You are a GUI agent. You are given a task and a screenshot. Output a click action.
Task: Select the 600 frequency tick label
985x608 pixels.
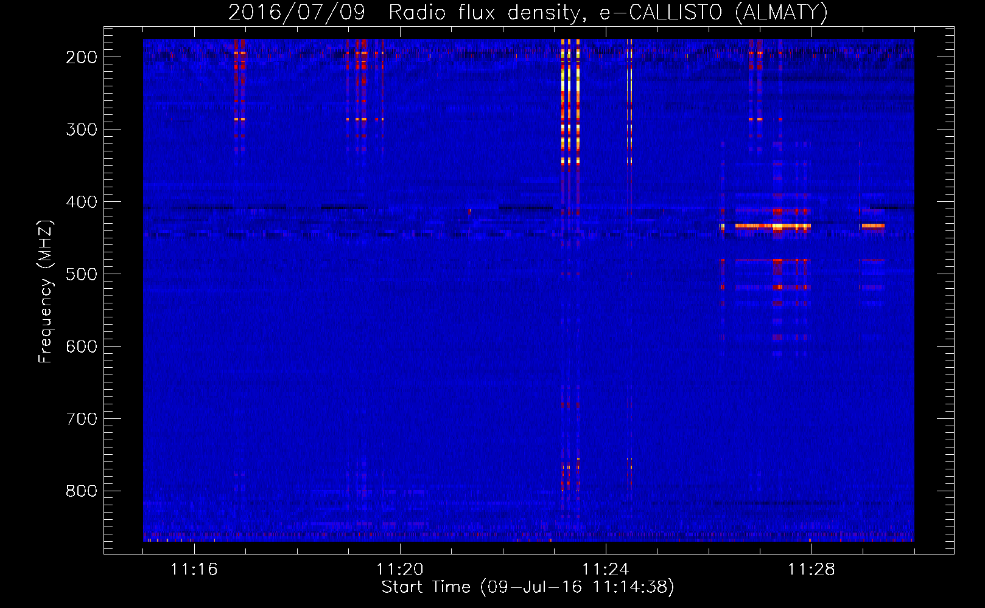pyautogui.click(x=82, y=347)
